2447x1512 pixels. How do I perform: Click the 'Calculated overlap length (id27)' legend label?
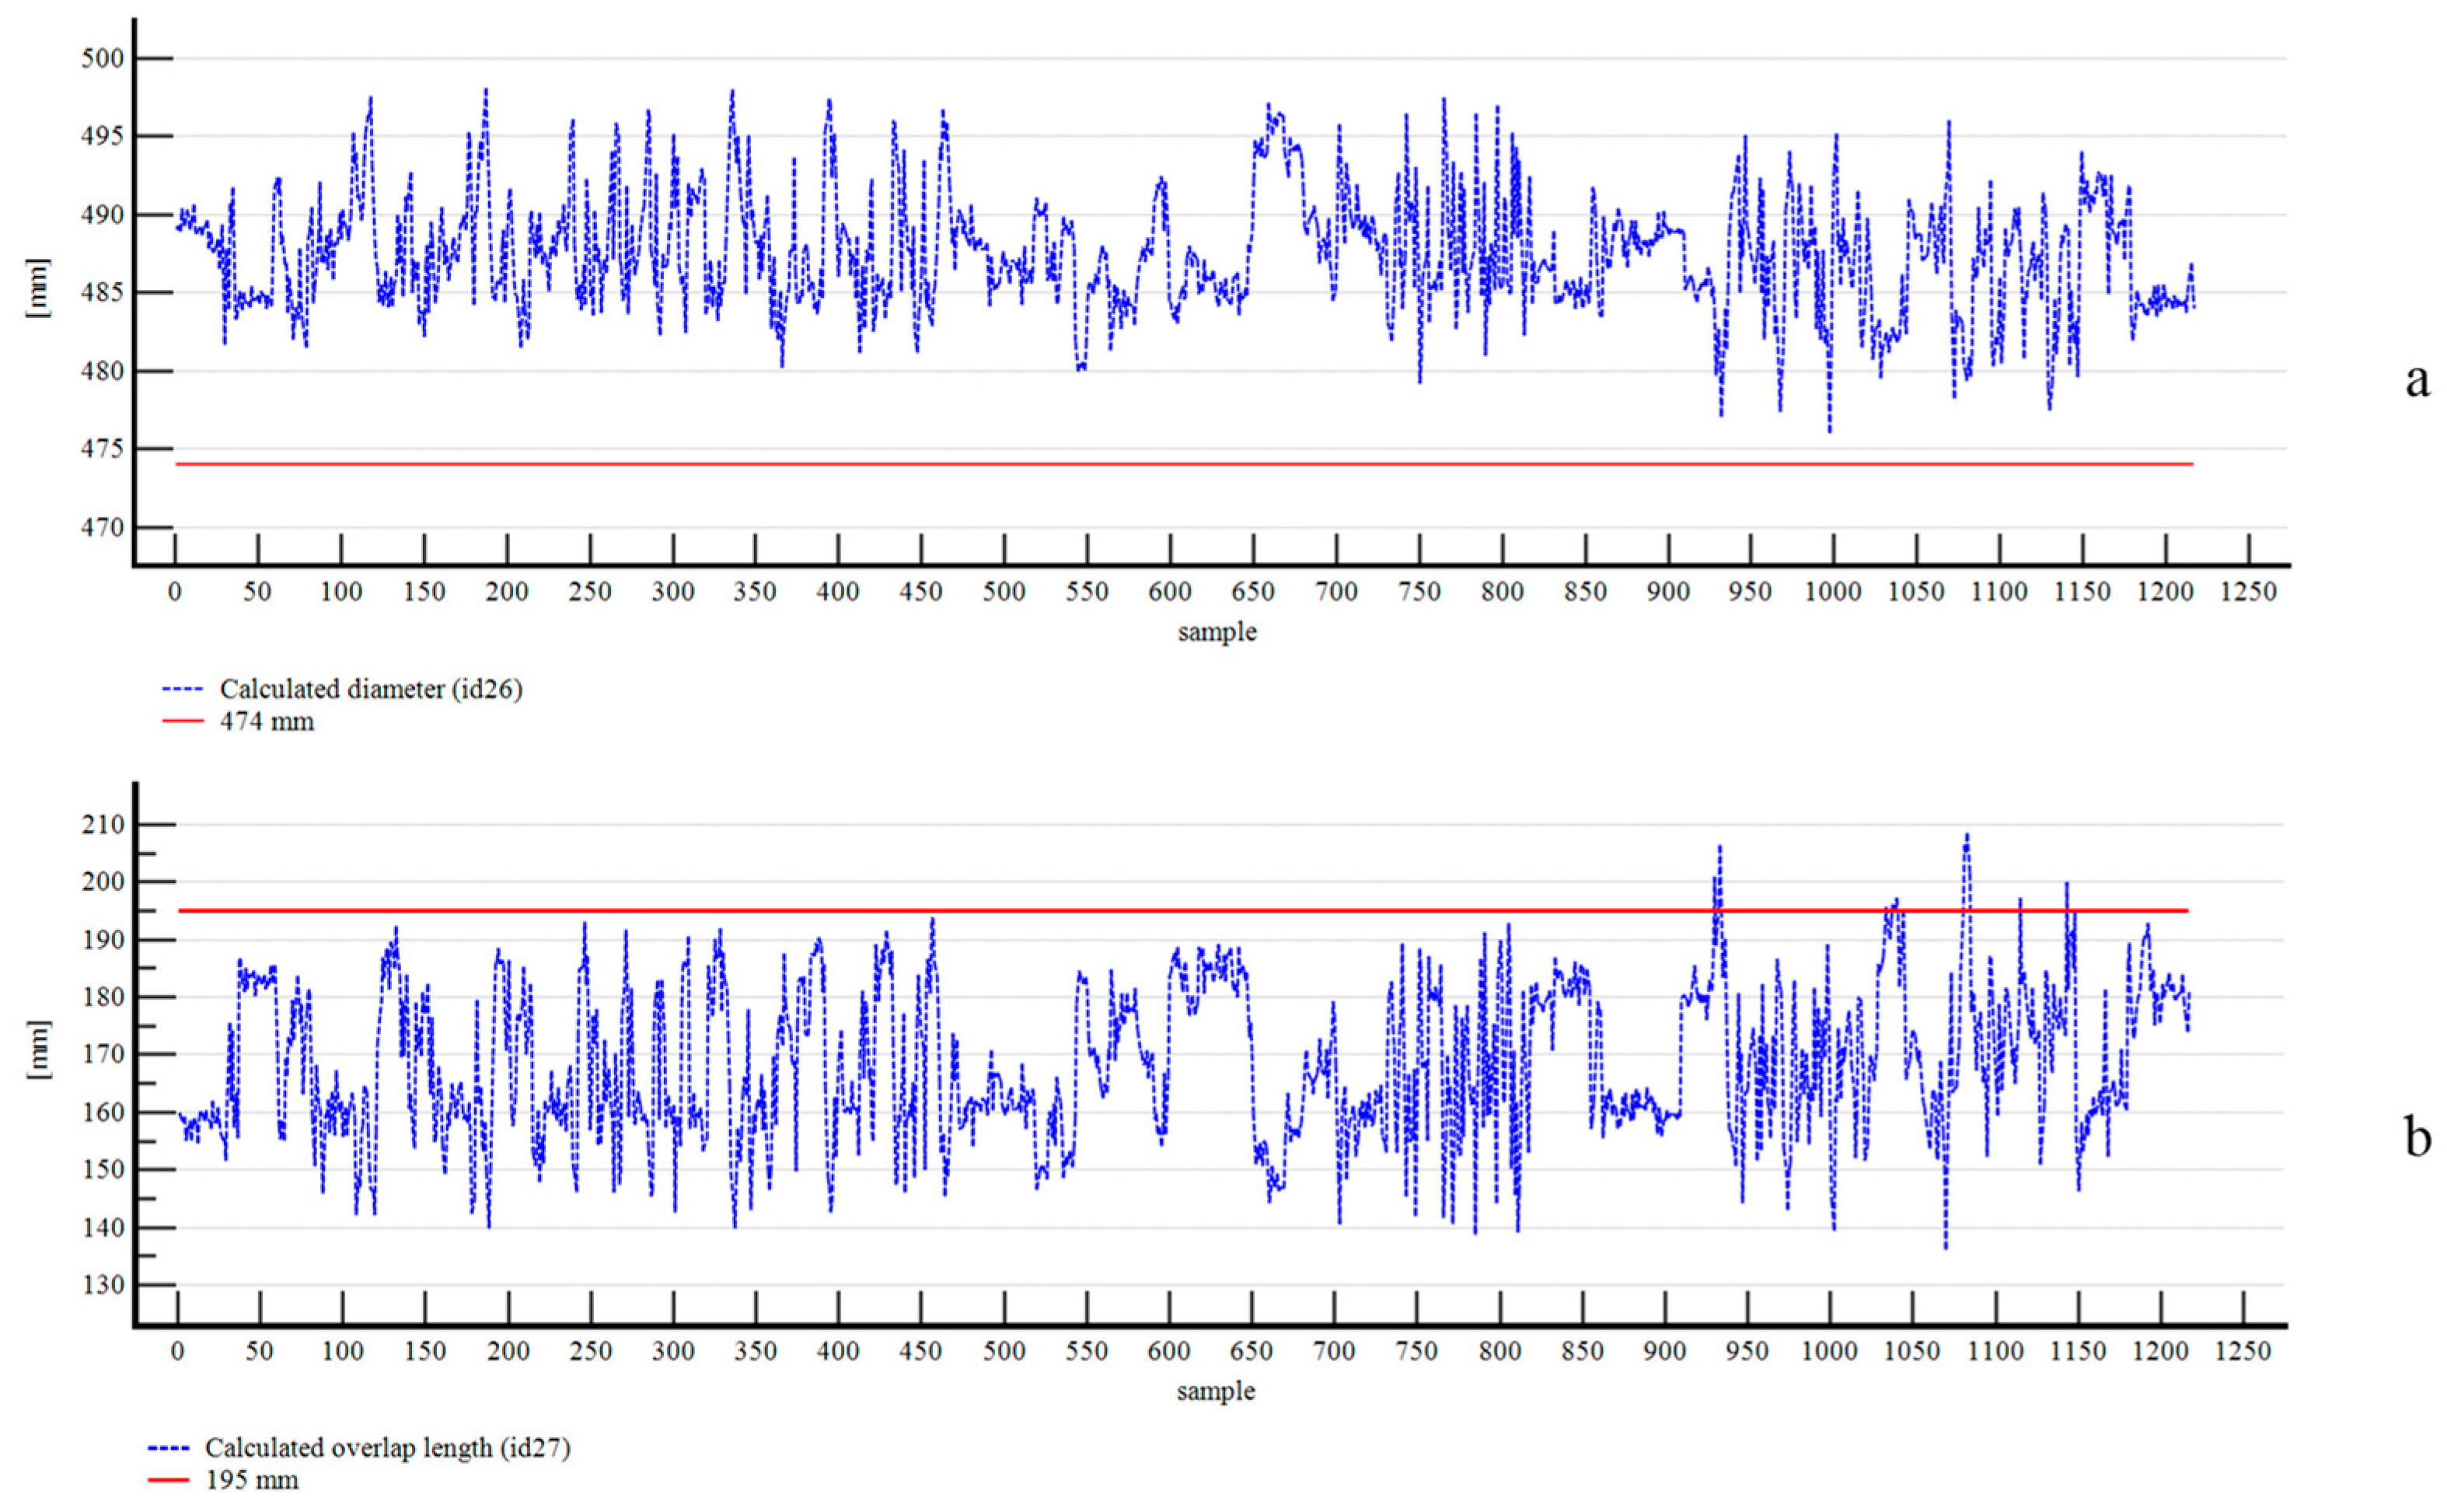(x=388, y=1448)
